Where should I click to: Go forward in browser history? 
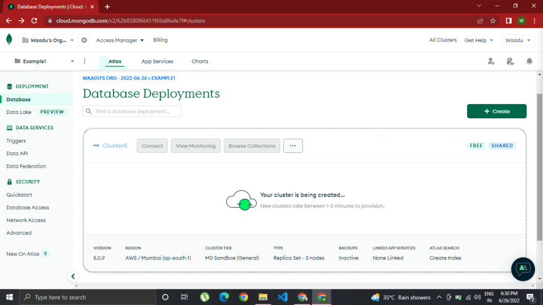coord(22,21)
